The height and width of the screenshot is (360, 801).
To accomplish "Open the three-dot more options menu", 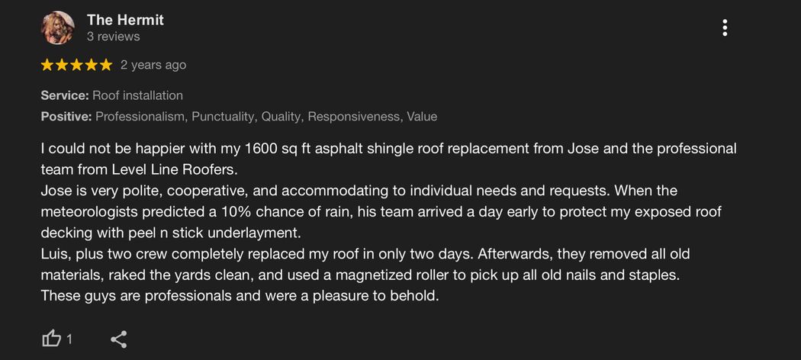I will click(x=725, y=27).
